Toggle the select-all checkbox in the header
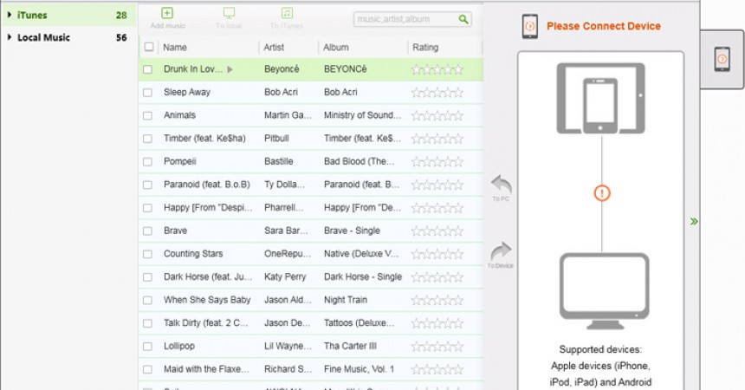This screenshot has width=745, height=390. [149, 47]
